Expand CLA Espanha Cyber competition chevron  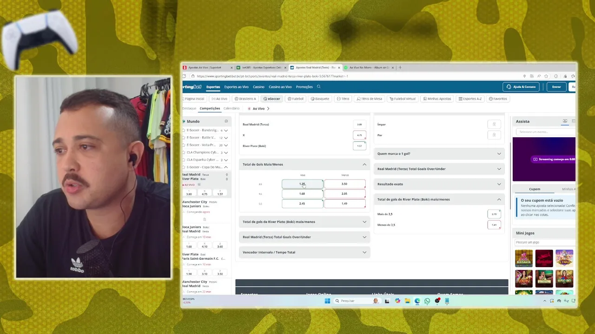point(226,160)
